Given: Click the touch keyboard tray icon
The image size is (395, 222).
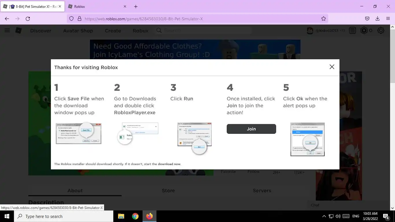Looking at the screenshot, I should click(x=346, y=216).
